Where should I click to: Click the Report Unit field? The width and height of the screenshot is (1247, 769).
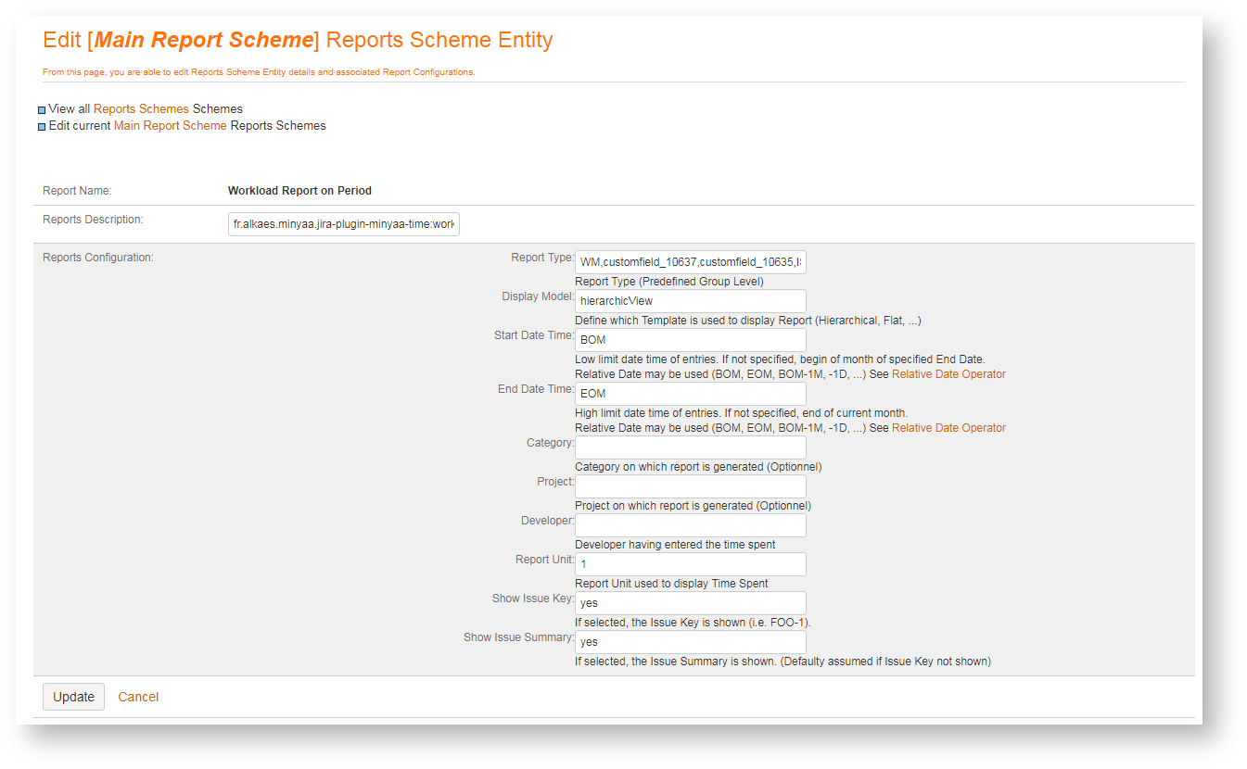690,564
